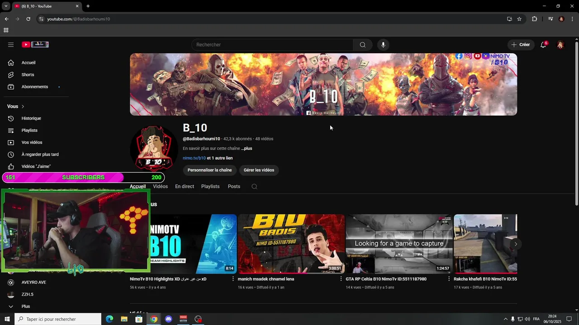Switch to the Accueil channel tab
This screenshot has height=325, width=579.
[138, 186]
